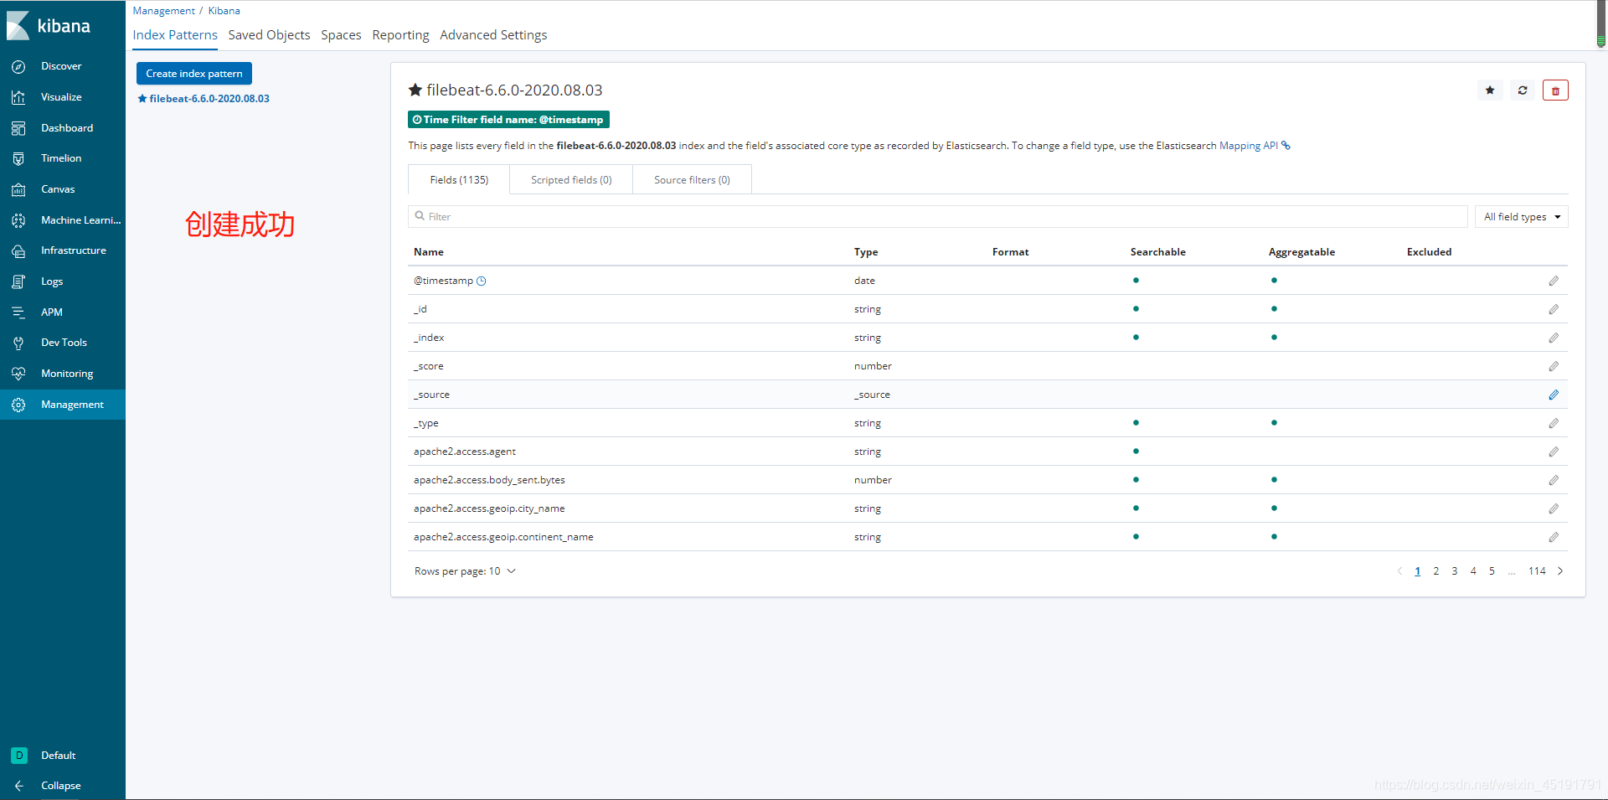Open the Spaces section
The image size is (1608, 800).
[x=341, y=35]
